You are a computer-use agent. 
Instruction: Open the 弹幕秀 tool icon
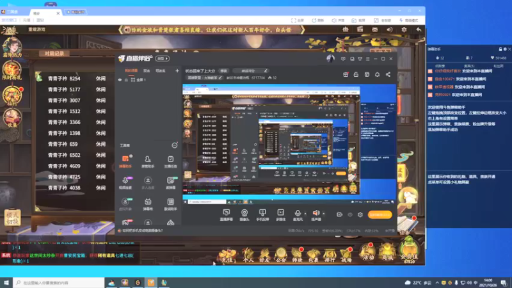point(148,204)
